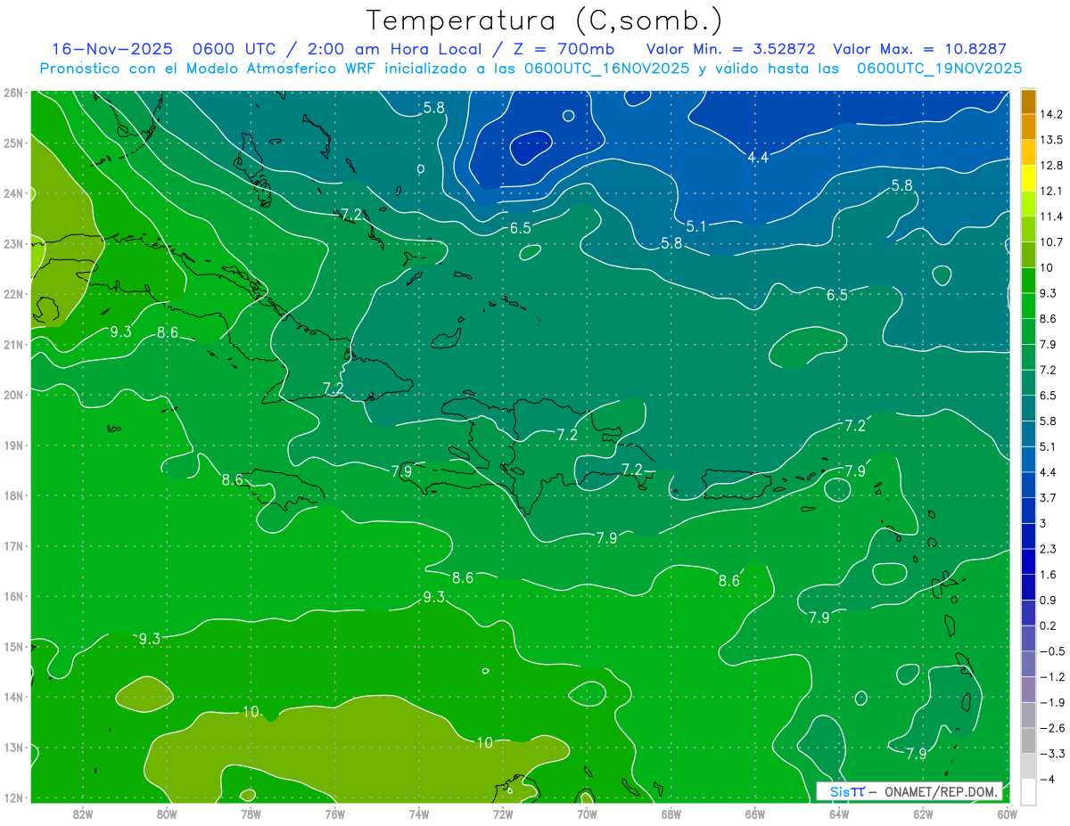Click the "5.1" contour label on the map
The height and width of the screenshot is (826, 1070).
(x=696, y=226)
